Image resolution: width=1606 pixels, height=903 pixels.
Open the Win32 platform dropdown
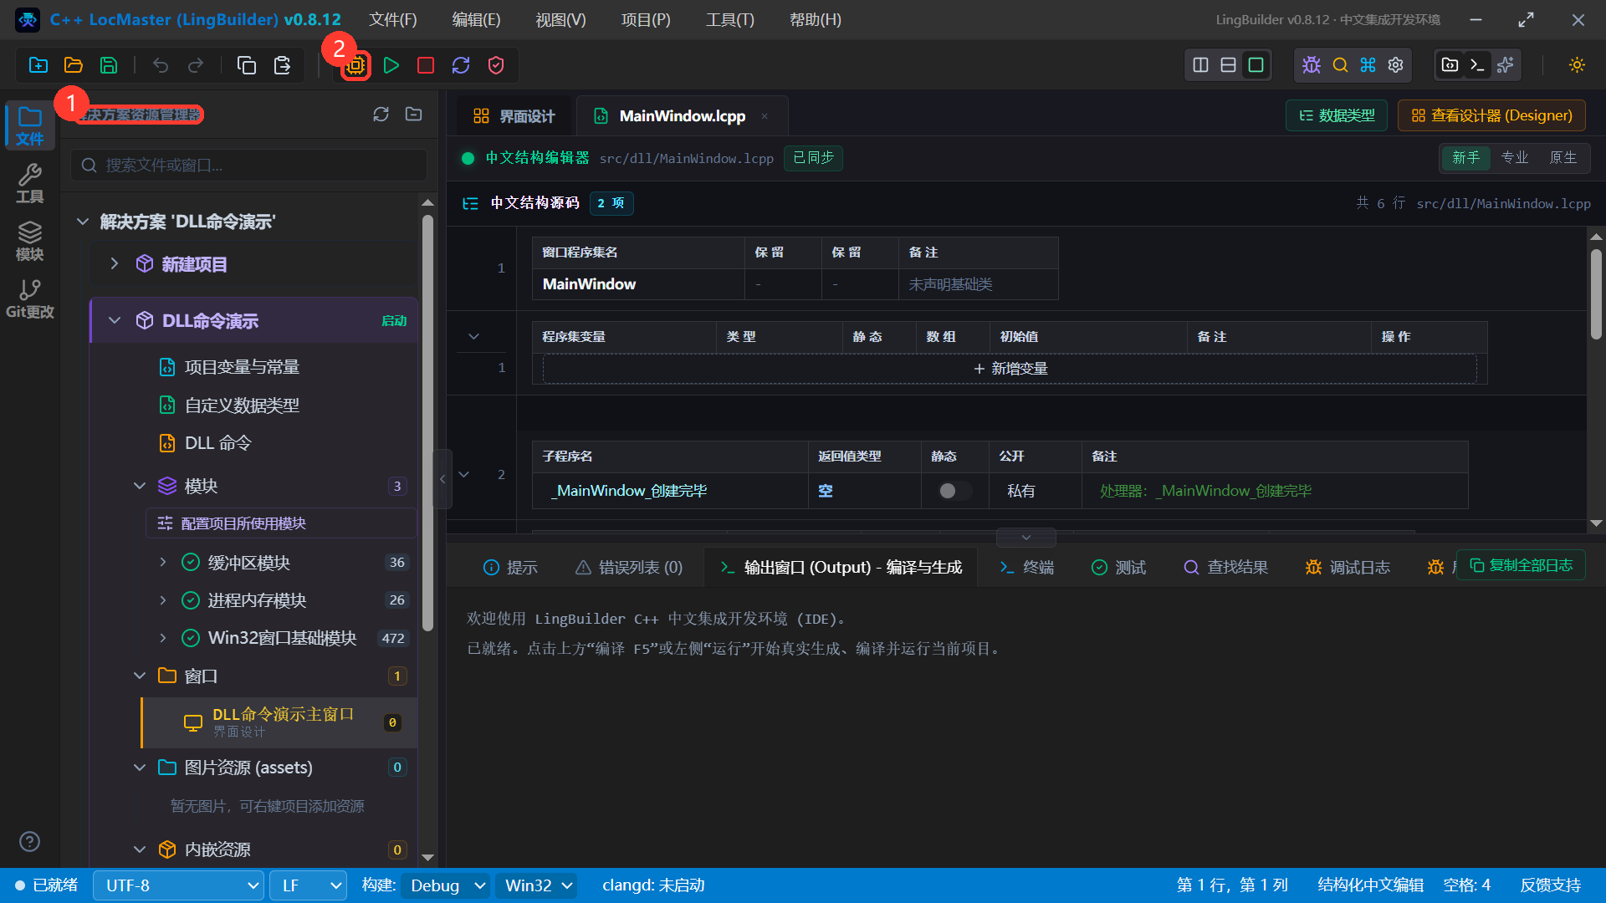tap(537, 885)
